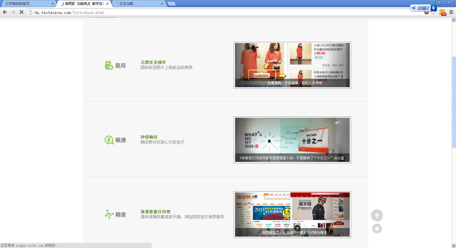Click the green 易用 feature icon
This screenshot has width=456, height=248.
tap(109, 66)
